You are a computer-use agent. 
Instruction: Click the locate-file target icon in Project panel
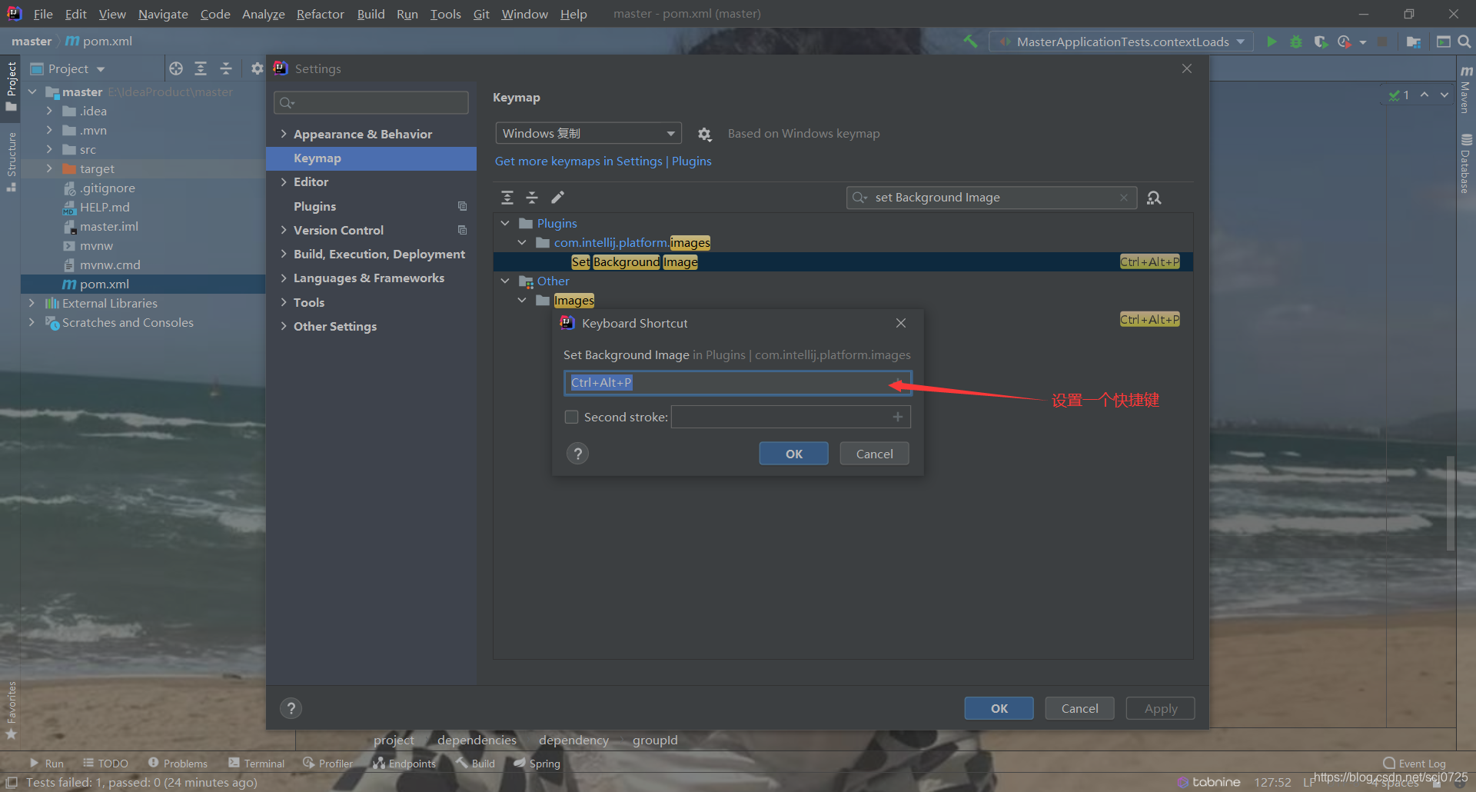point(176,68)
